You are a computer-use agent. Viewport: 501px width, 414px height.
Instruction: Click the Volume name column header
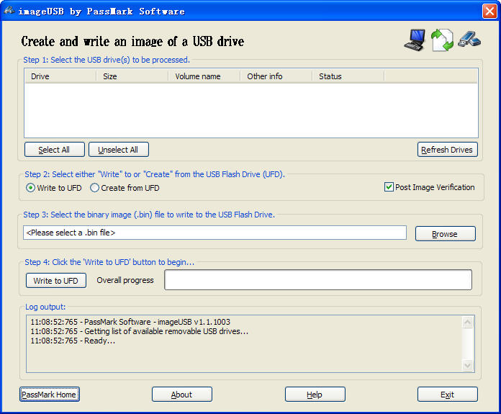(x=204, y=76)
